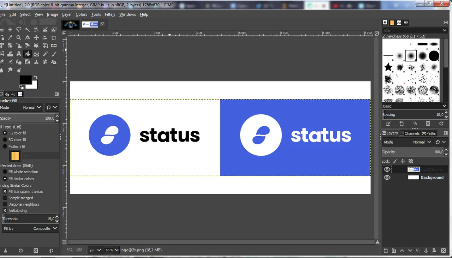Select the Scale tool
The height and width of the screenshot is (258, 452).
coord(19,46)
